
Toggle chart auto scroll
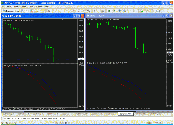coord(131,11)
